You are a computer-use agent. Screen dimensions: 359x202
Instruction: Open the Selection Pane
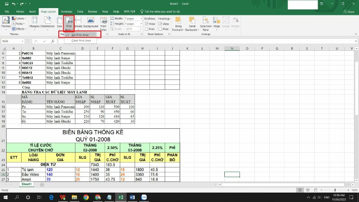tap(206, 23)
